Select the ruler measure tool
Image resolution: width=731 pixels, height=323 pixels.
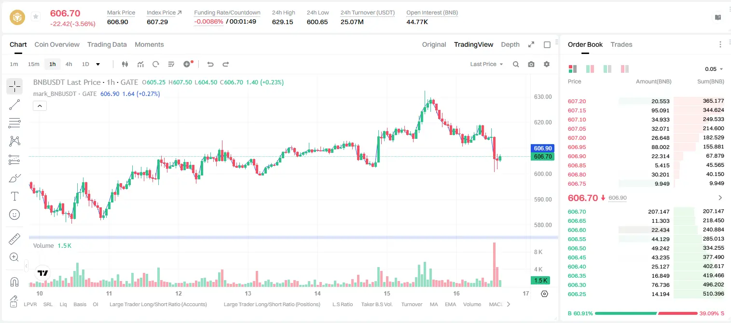[x=14, y=239]
